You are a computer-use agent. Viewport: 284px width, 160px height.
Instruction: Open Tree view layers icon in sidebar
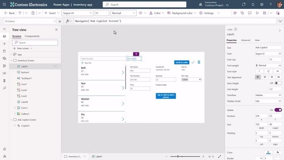[x=4, y=36]
